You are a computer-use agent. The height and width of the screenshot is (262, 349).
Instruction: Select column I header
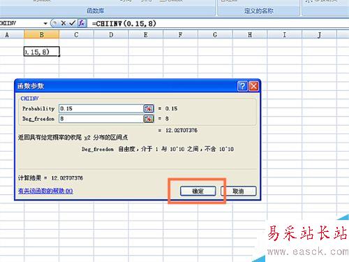(284, 35)
